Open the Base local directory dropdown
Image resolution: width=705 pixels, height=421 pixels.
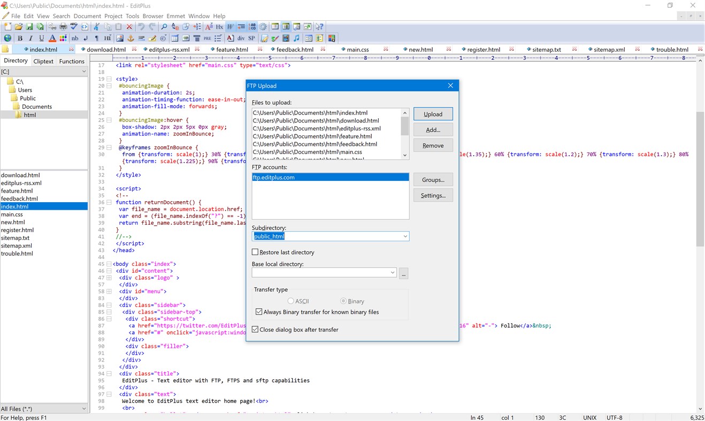pos(393,273)
